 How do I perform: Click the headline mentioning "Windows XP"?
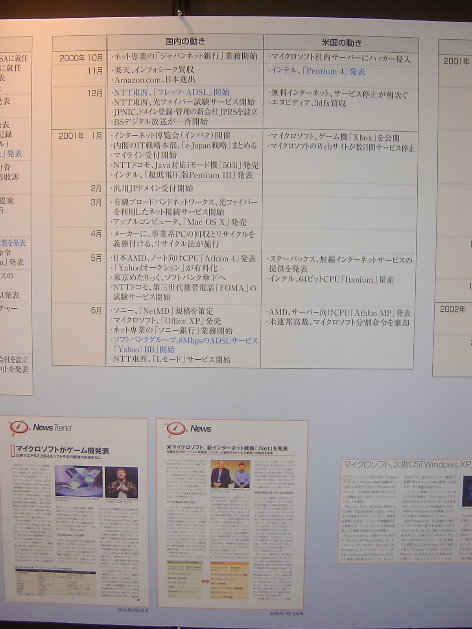click(407, 465)
